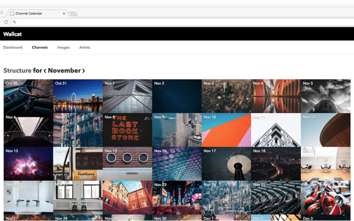Click the Structure channel link
Image resolution: width=354 pixels, height=221 pixels.
coord(17,70)
